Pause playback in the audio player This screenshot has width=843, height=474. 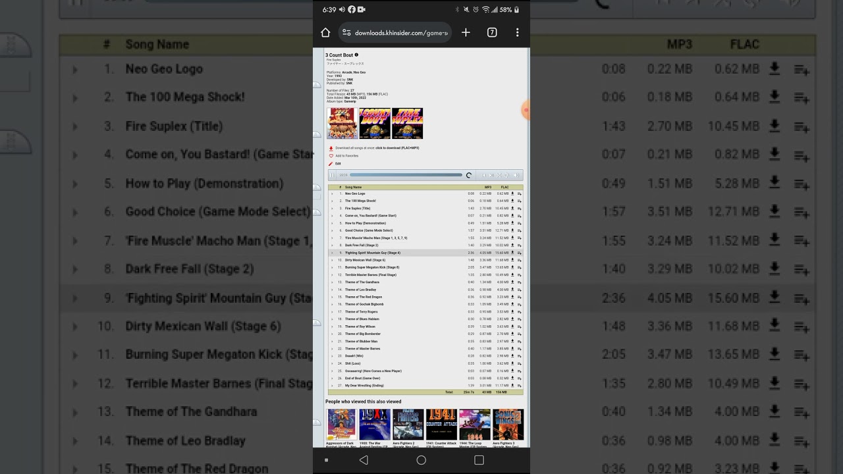tap(333, 175)
